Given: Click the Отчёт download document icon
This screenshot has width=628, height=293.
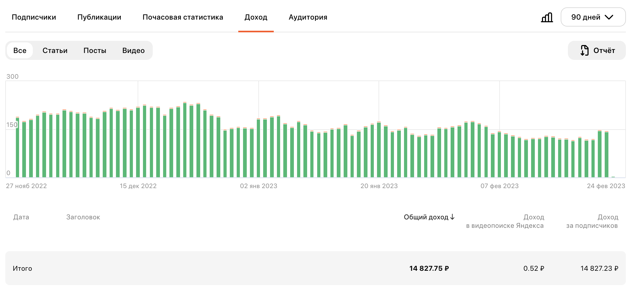Looking at the screenshot, I should [584, 50].
